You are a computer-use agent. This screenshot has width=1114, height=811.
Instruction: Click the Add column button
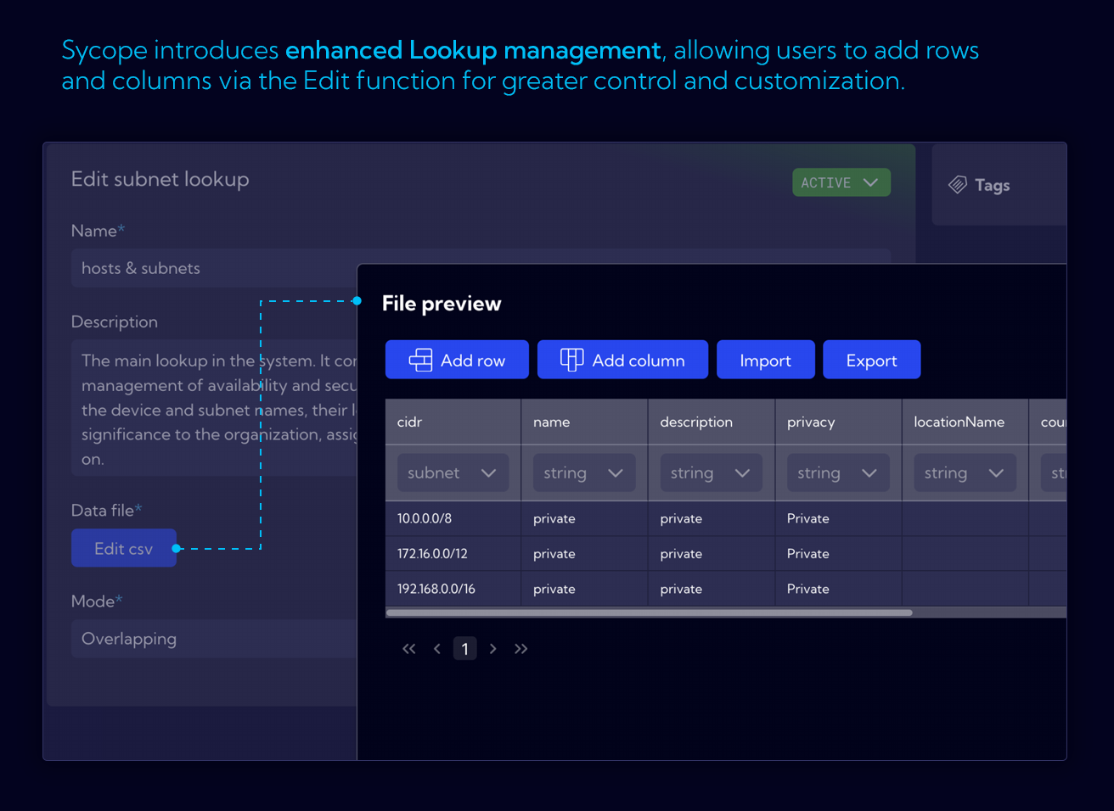pos(622,360)
